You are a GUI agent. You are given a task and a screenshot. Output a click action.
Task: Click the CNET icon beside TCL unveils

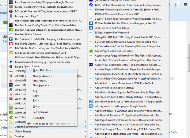[11, 11]
